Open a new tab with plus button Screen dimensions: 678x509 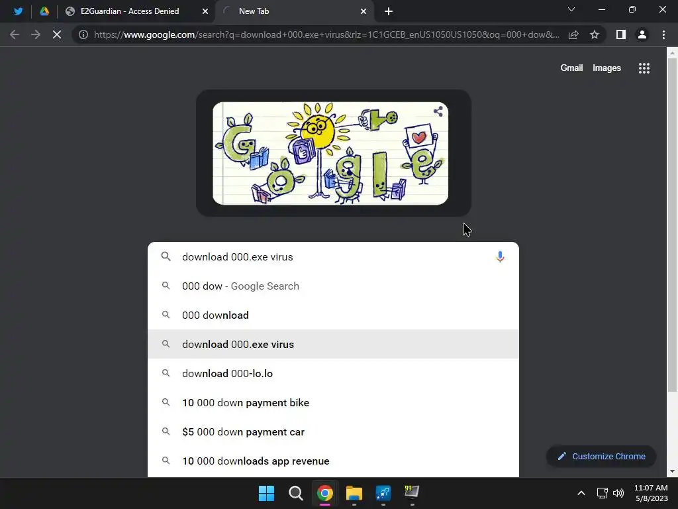389,12
